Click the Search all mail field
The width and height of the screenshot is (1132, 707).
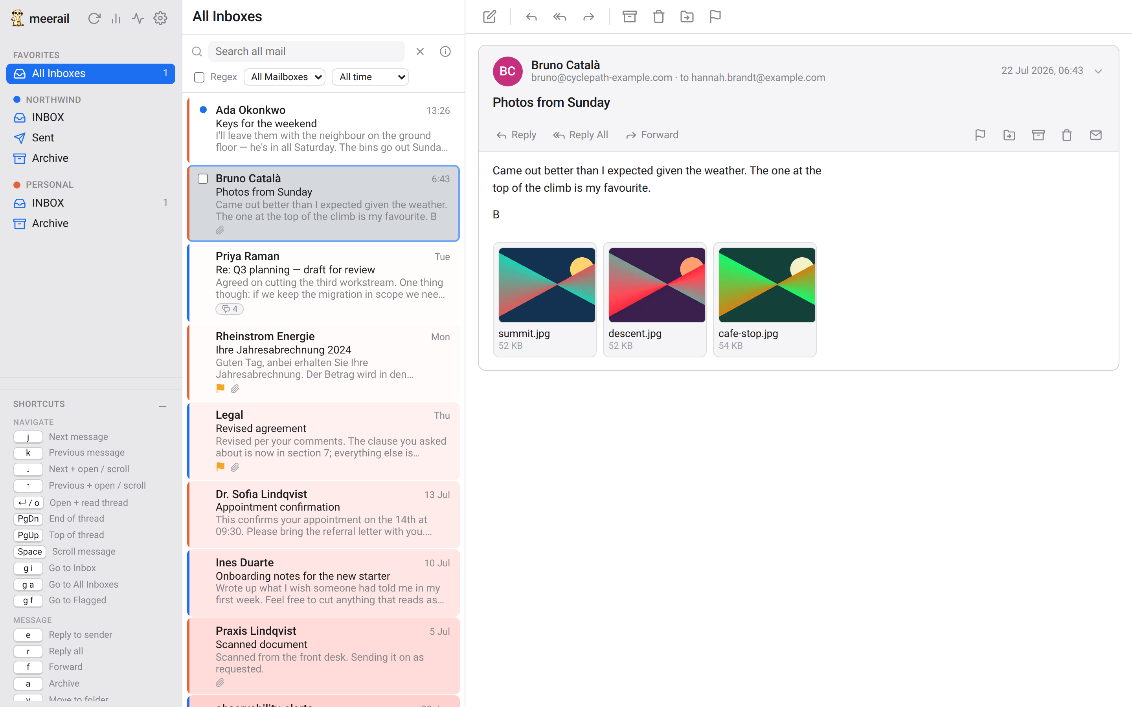tap(307, 51)
